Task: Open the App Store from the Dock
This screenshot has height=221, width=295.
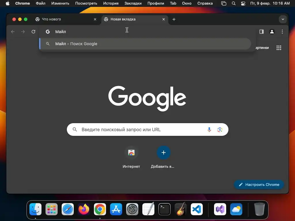Action: [x=116, y=209]
